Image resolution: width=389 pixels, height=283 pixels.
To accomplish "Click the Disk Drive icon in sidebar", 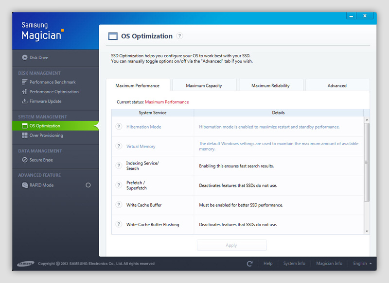I will click(25, 57).
